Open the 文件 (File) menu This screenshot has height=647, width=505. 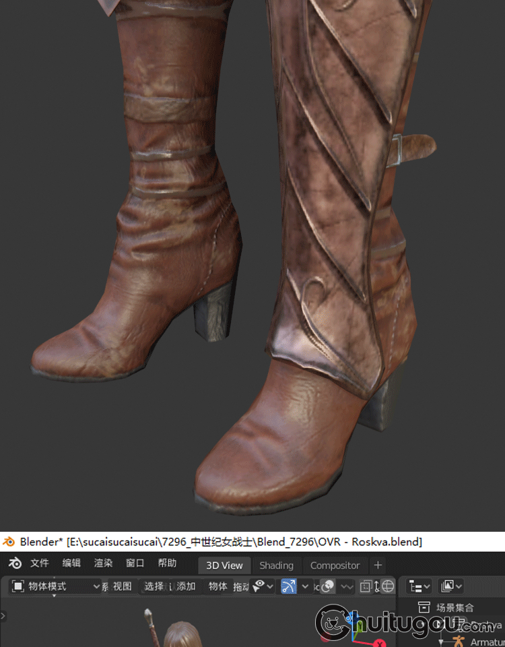click(x=40, y=564)
